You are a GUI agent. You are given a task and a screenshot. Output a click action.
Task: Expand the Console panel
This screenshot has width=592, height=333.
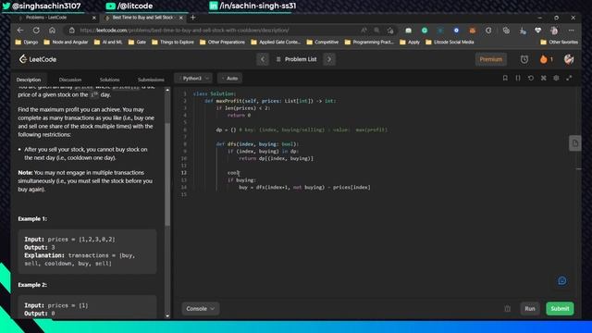(x=201, y=308)
